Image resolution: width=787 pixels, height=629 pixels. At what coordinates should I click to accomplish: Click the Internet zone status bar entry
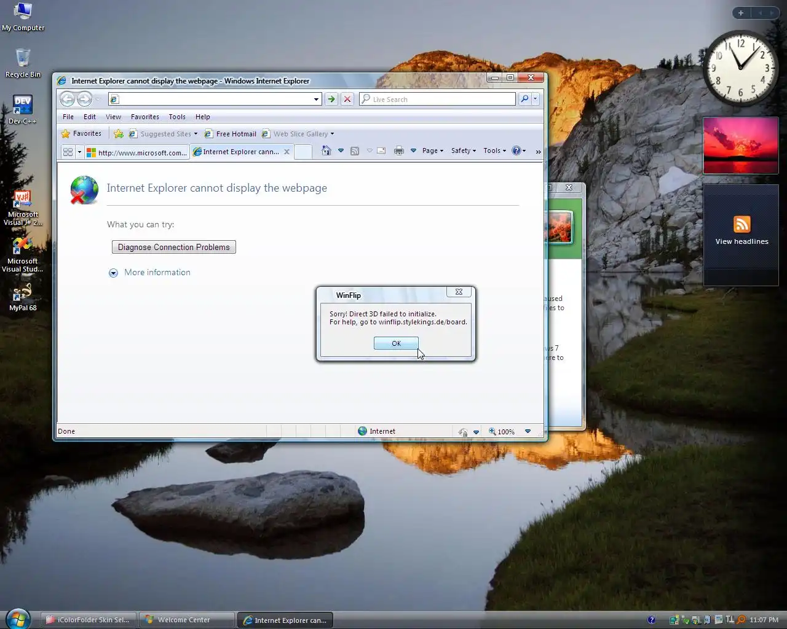tap(376, 431)
